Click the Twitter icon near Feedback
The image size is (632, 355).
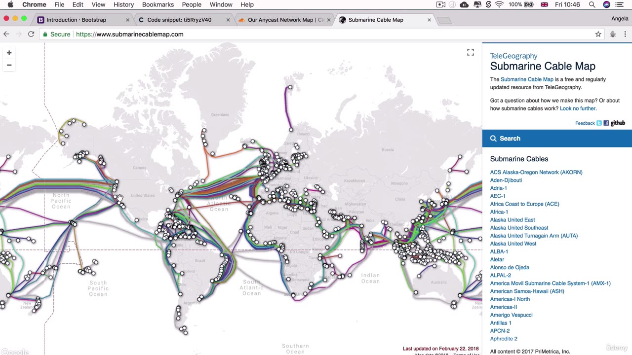point(599,123)
